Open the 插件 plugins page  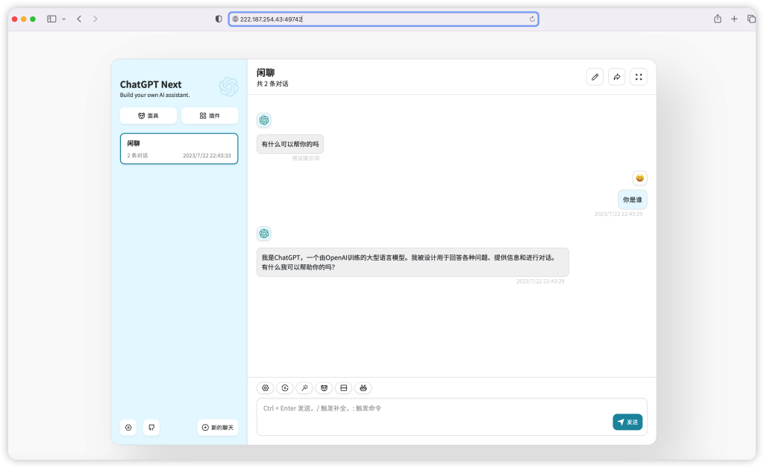click(210, 116)
